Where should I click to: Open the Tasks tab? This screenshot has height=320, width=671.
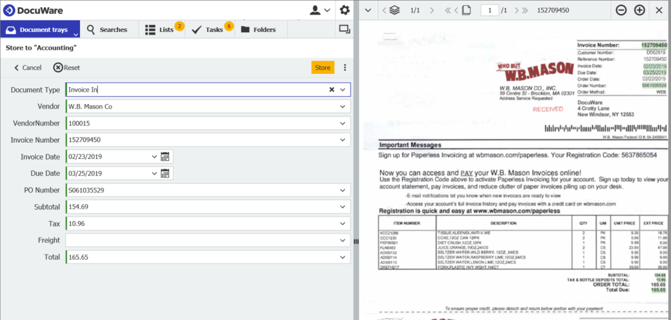208,29
